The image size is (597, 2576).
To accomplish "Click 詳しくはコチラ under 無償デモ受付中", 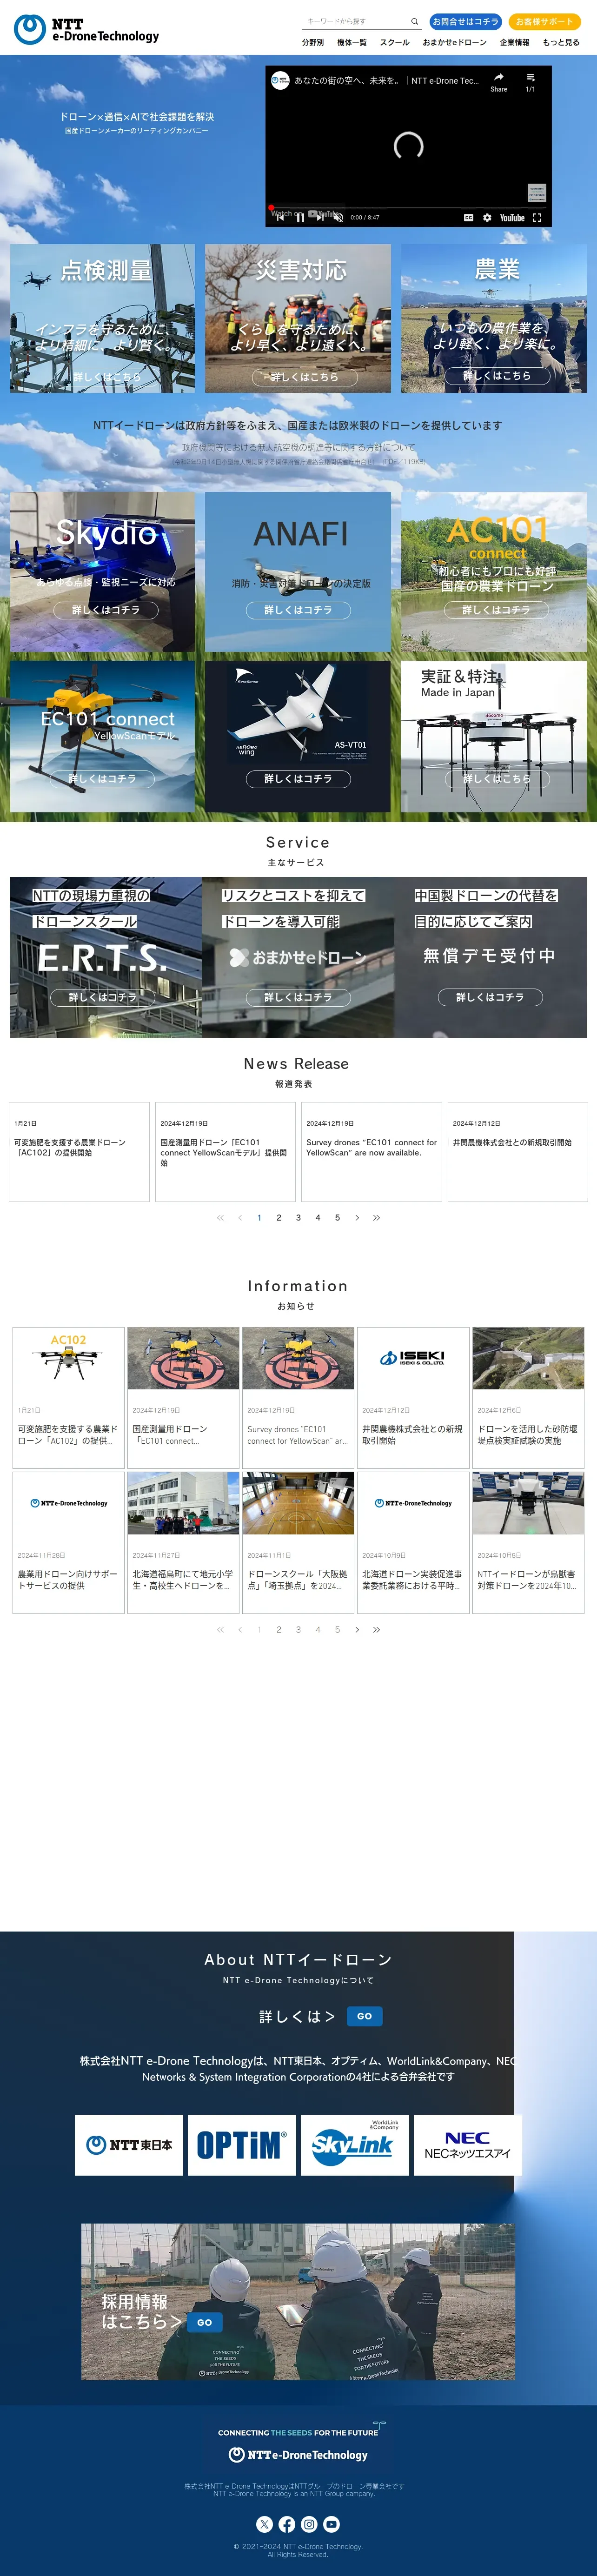I will 490,997.
